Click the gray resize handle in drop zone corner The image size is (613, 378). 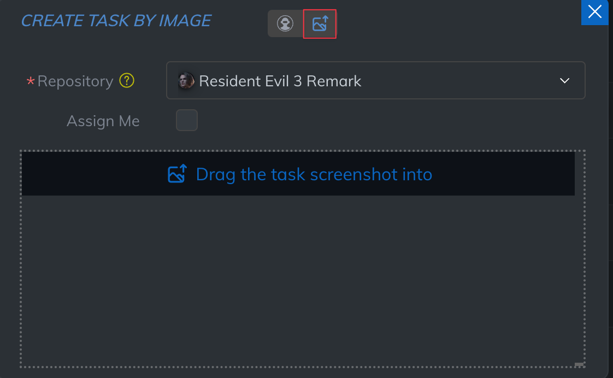[579, 364]
